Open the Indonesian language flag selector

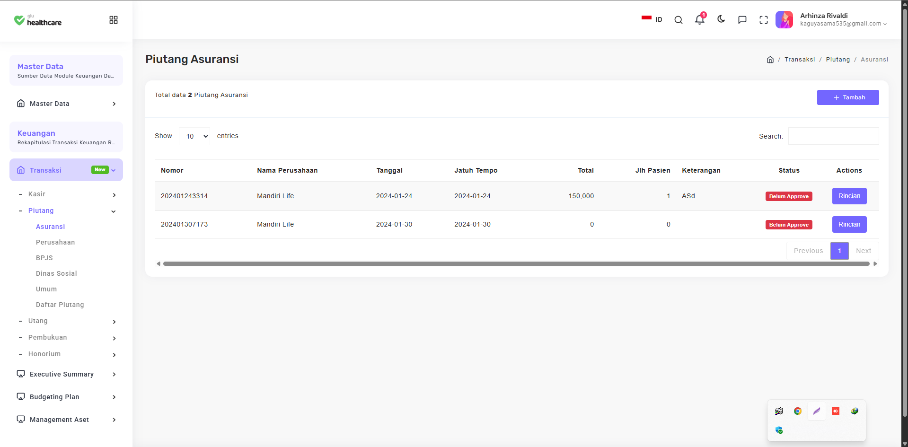(652, 19)
